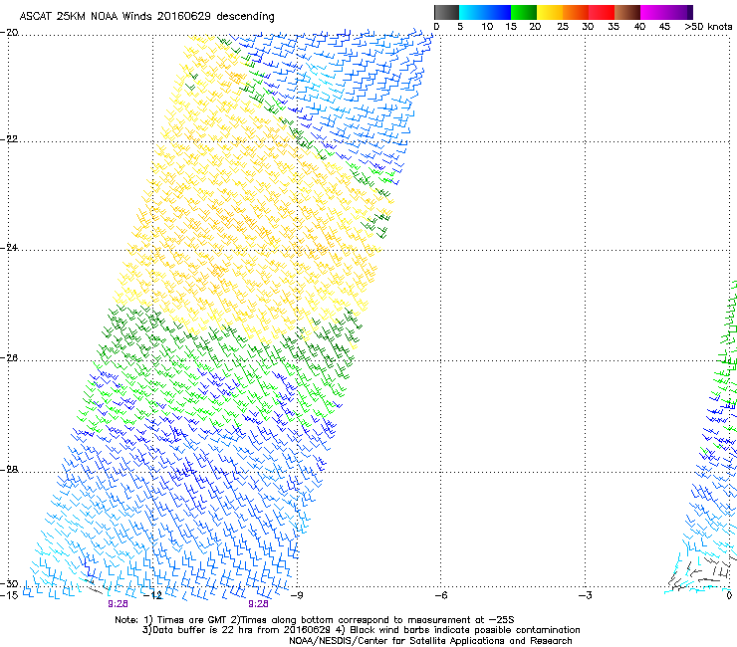Click the color scale's "45" label

point(664,27)
